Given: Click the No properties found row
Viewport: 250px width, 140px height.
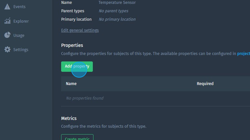Looking at the screenshot, I should pyautogui.click(x=85, y=98).
